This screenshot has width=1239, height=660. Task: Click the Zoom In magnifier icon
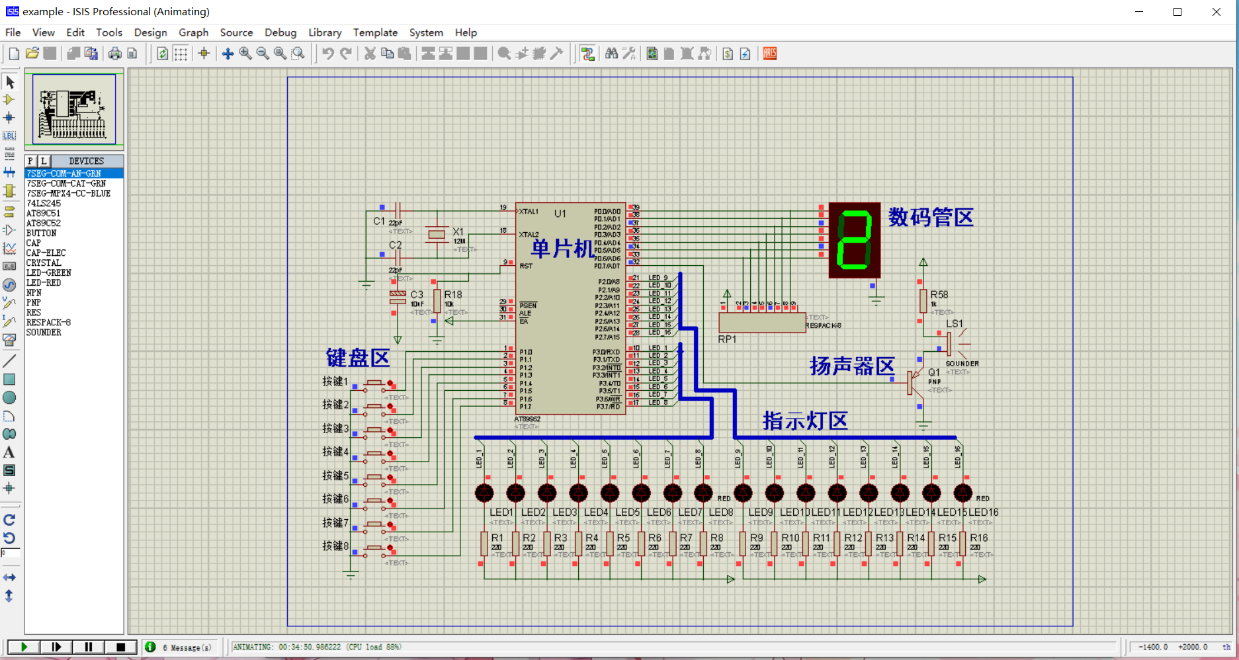pos(245,54)
